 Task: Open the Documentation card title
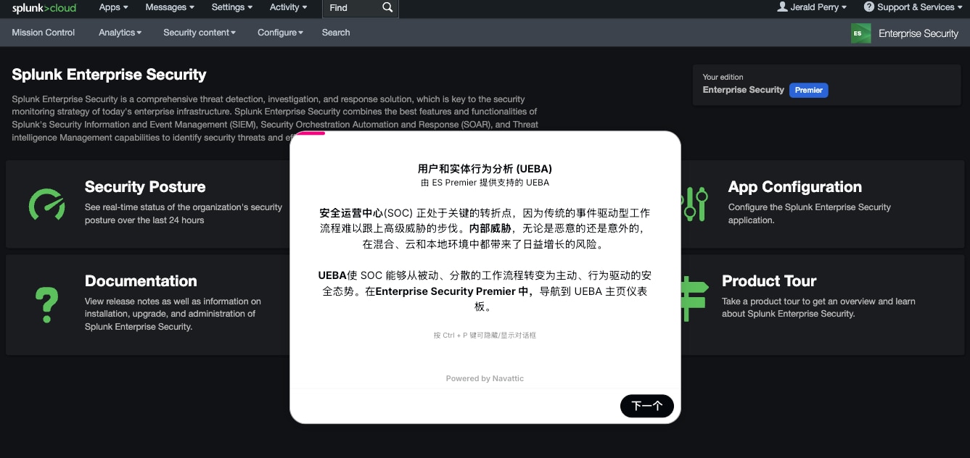[141, 281]
